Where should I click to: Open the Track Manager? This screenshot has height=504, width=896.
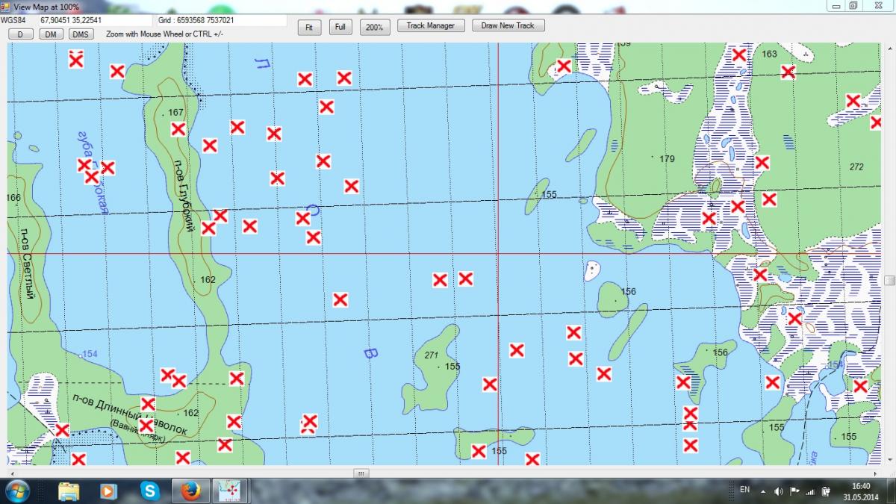point(430,25)
